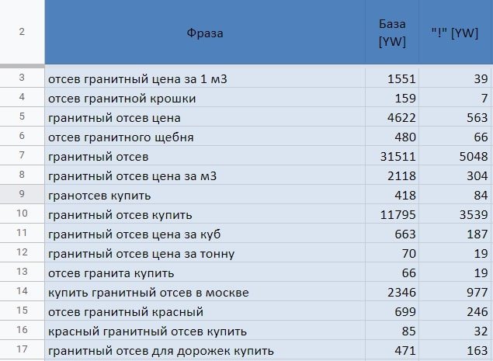Click the cell "гранотсев купить"

205,196
